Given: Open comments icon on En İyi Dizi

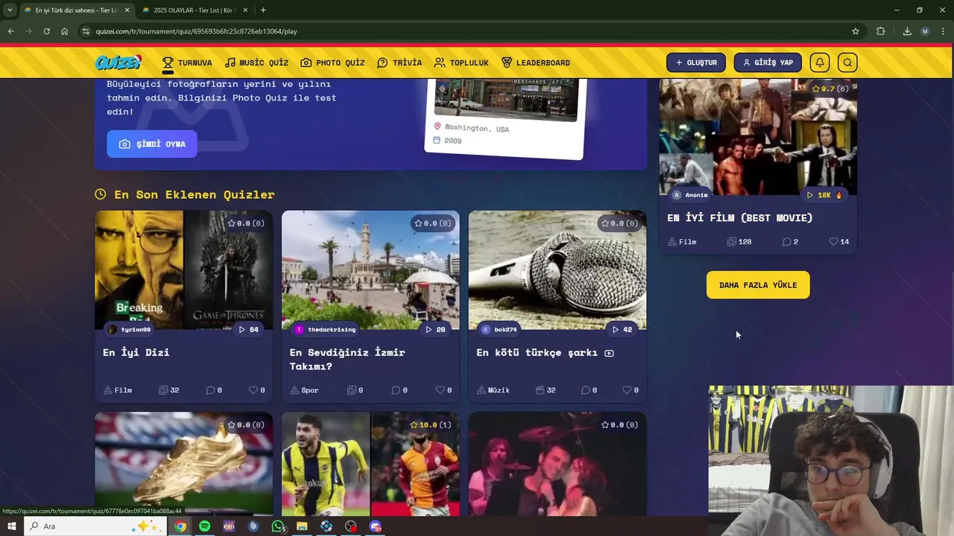Looking at the screenshot, I should click(x=210, y=390).
